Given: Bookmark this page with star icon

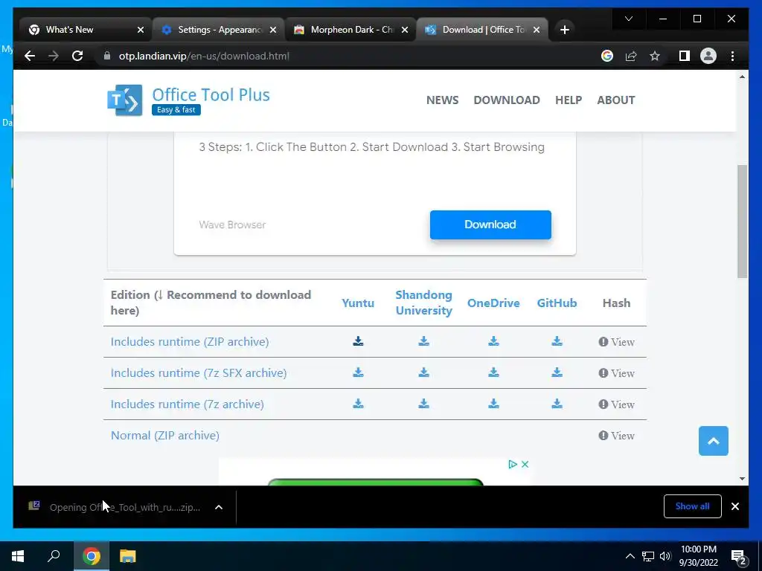Looking at the screenshot, I should point(655,56).
